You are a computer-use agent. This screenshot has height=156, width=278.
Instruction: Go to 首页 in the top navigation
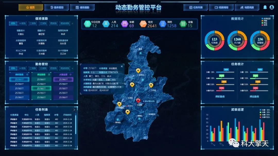31,7
